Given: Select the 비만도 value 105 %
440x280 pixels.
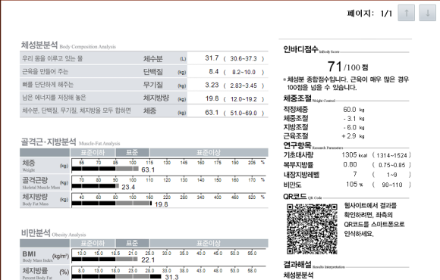Looking at the screenshot, I should point(354,184).
